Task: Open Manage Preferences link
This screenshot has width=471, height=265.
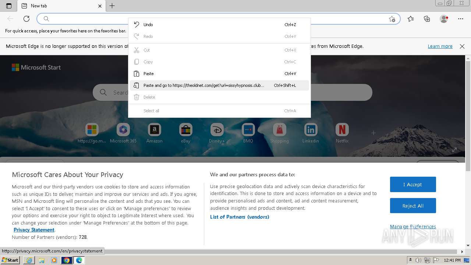Action: 413,226
